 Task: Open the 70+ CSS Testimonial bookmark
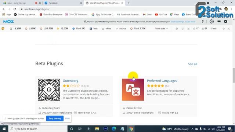(x=77, y=15)
